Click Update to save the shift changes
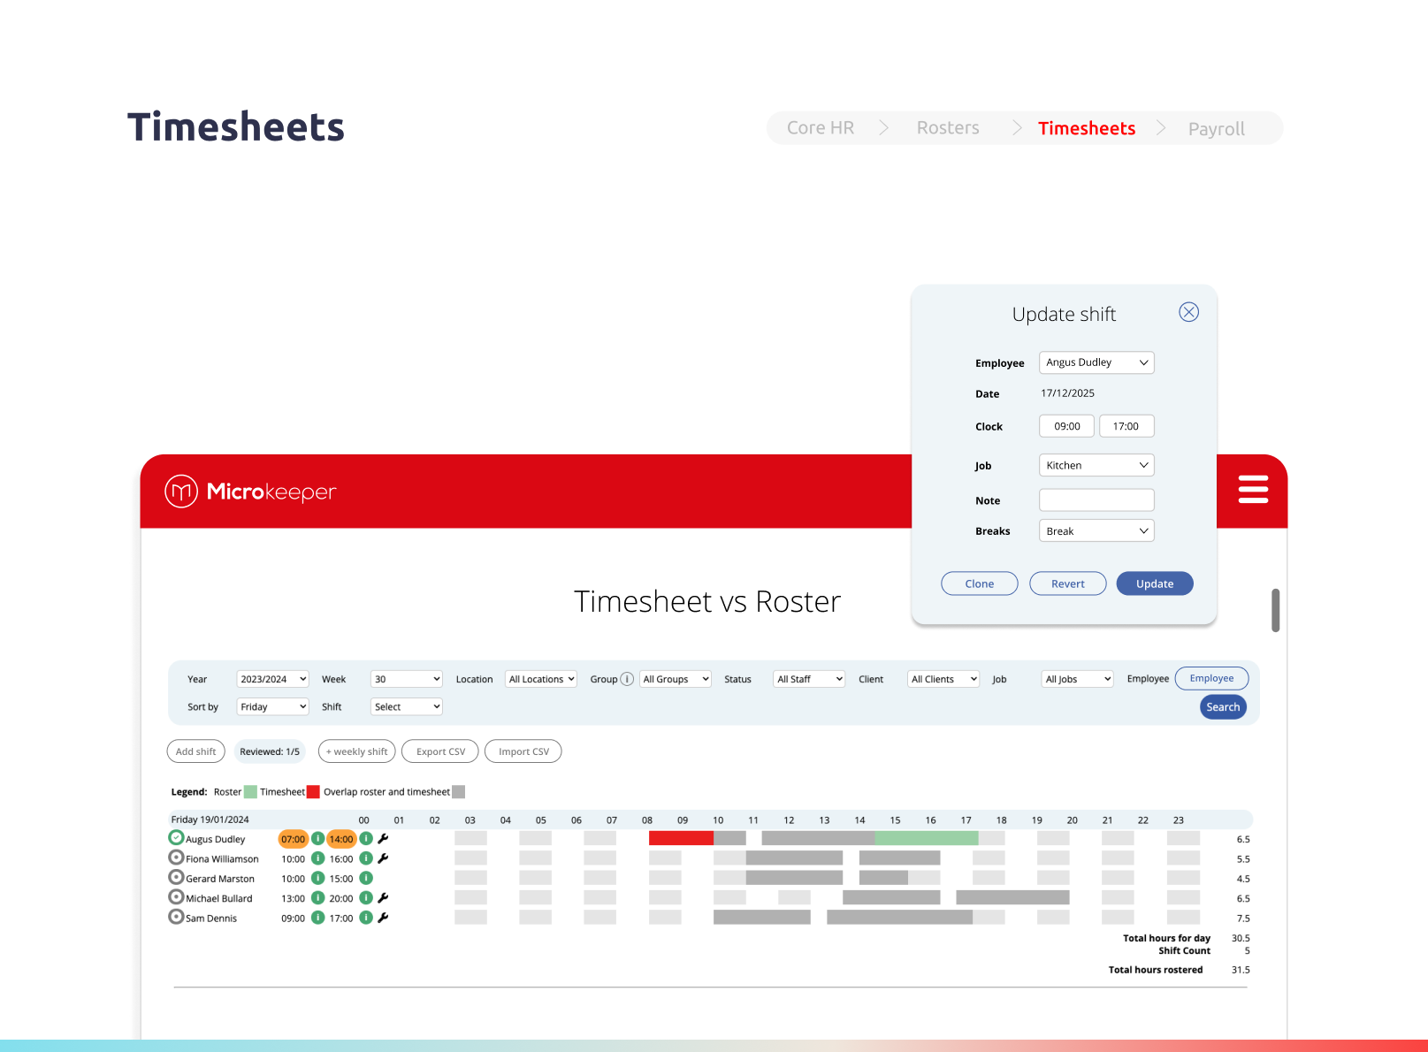Image resolution: width=1428 pixels, height=1052 pixels. tap(1154, 583)
